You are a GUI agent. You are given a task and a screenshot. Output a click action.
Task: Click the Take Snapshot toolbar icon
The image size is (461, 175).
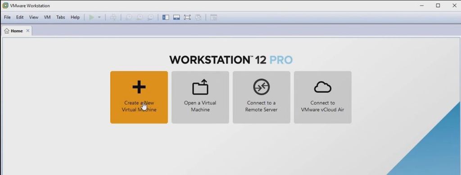129,18
